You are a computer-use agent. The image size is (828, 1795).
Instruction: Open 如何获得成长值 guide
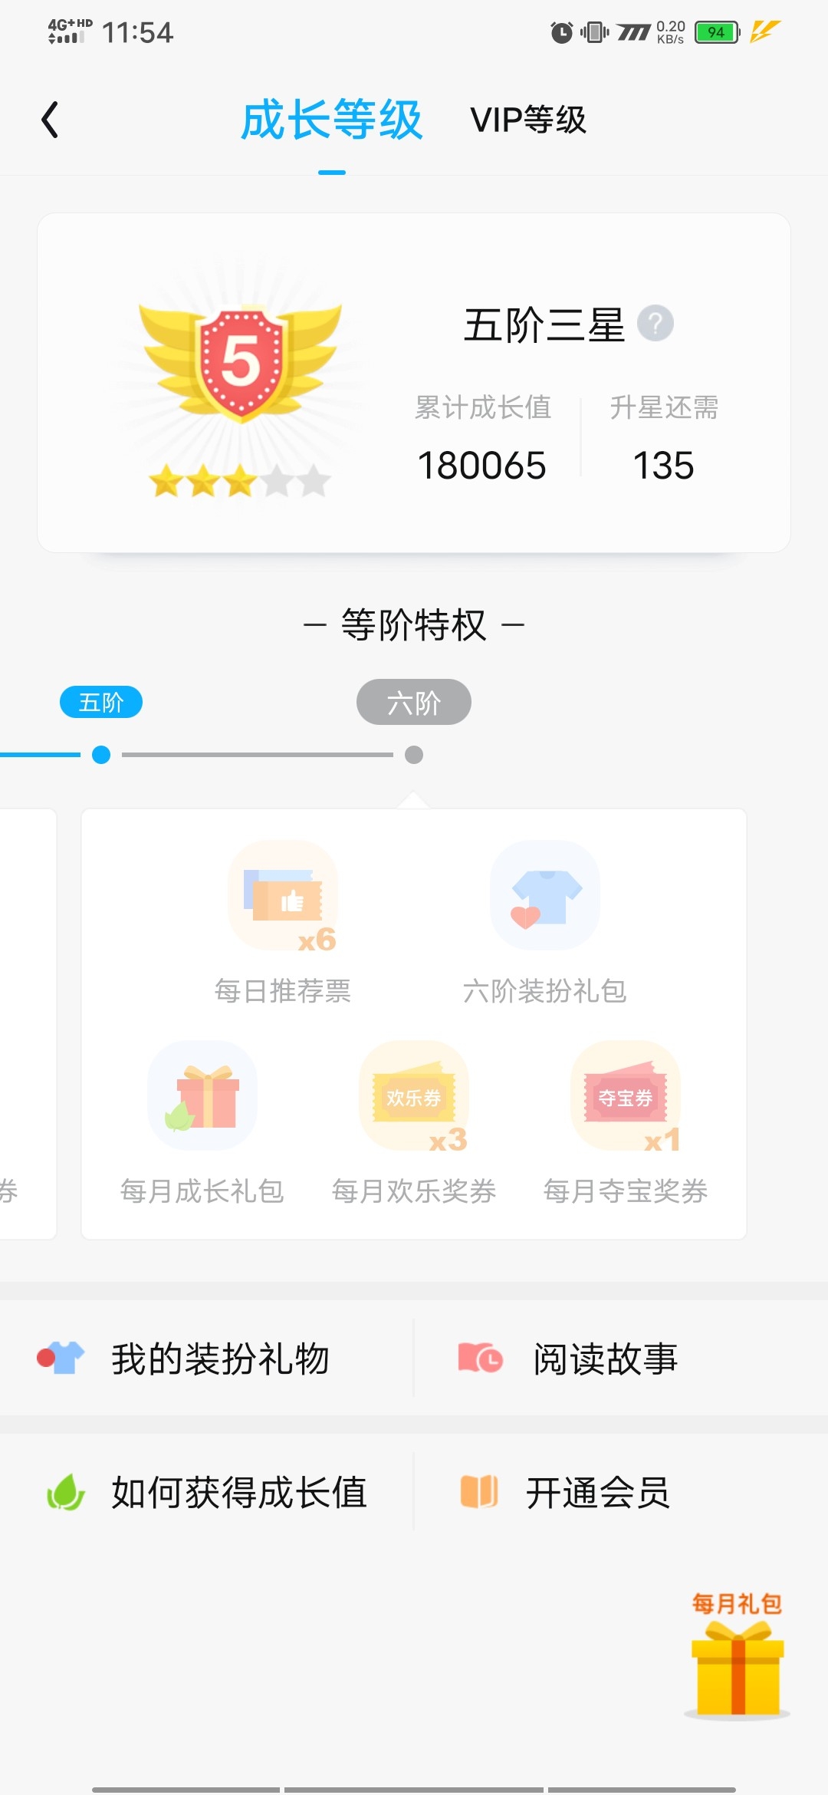point(207,1492)
